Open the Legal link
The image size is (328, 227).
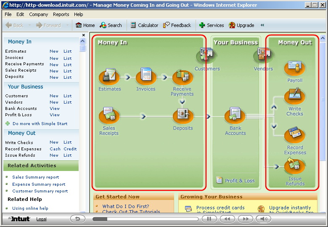[x=41, y=219]
